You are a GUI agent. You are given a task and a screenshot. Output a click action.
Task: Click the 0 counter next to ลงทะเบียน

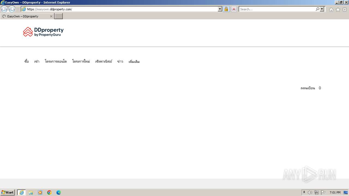(320, 88)
